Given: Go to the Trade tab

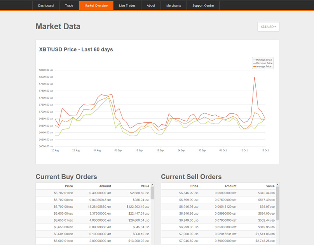Looking at the screenshot, I should coord(69,5).
